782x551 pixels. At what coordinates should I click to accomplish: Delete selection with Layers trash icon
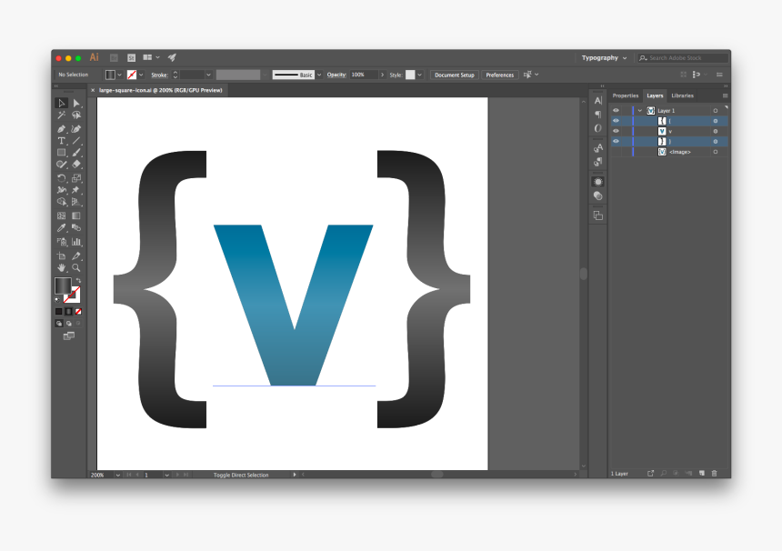pyautogui.click(x=714, y=473)
